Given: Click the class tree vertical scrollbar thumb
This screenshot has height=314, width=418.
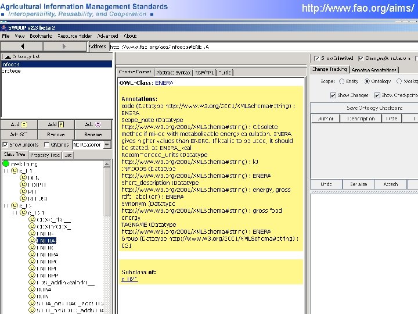Looking at the screenshot, I should 107,192.
